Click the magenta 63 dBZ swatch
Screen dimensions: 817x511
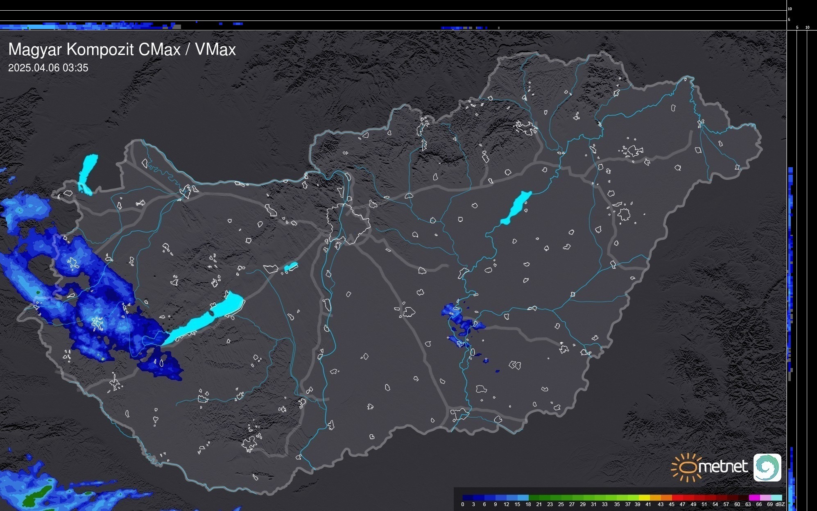[x=754, y=497]
